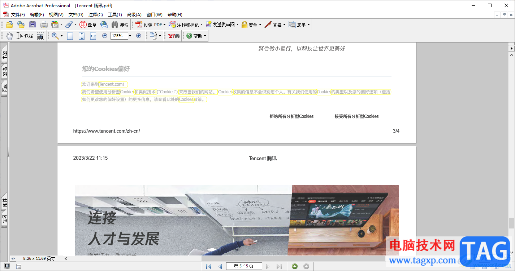Print the document using the printer icon
Image resolution: width=515 pixels, height=271 pixels.
click(44, 25)
